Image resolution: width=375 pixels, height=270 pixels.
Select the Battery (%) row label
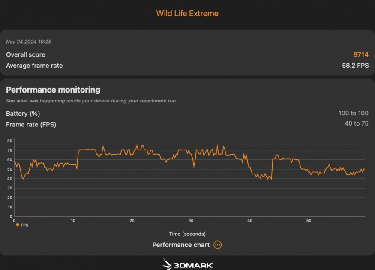23,114
